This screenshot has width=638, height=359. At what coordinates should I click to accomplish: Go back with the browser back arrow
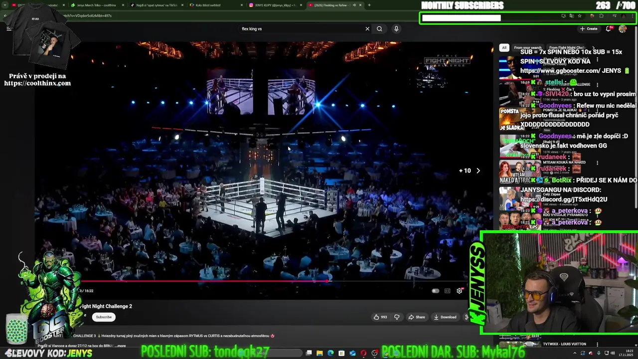click(5, 15)
